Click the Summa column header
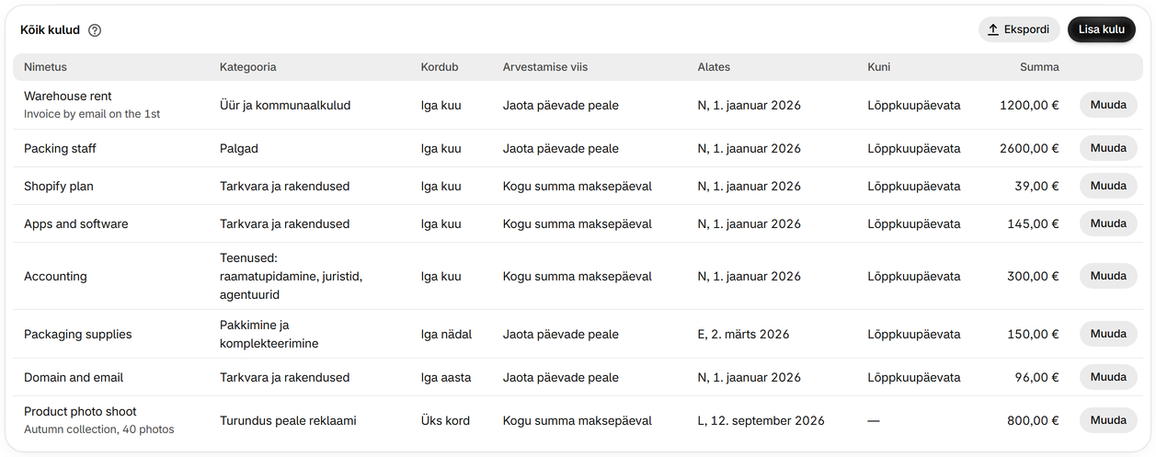This screenshot has width=1156, height=457. 1039,67
